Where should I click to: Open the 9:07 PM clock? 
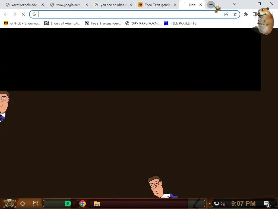pos(243,204)
